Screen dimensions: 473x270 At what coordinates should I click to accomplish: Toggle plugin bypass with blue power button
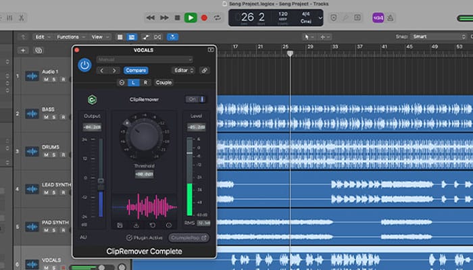pyautogui.click(x=84, y=65)
